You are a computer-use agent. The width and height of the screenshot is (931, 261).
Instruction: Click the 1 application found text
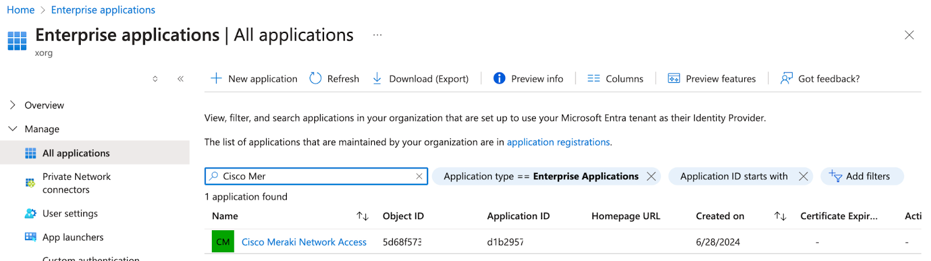click(x=246, y=197)
